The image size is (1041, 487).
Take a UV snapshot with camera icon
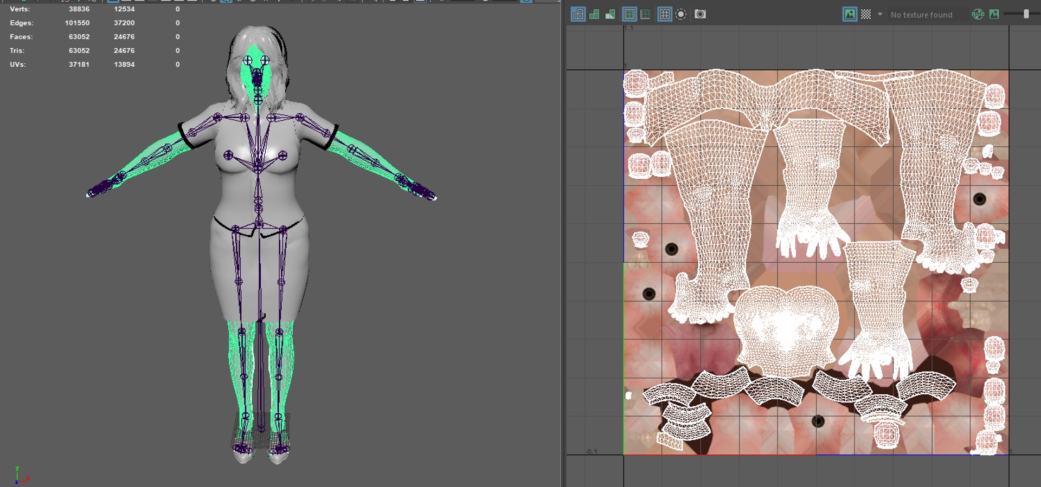click(700, 14)
